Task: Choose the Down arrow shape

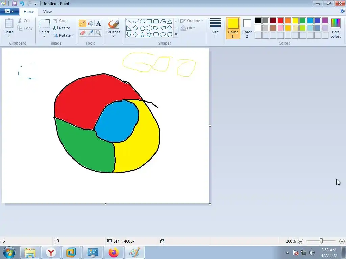Action: 129,35
